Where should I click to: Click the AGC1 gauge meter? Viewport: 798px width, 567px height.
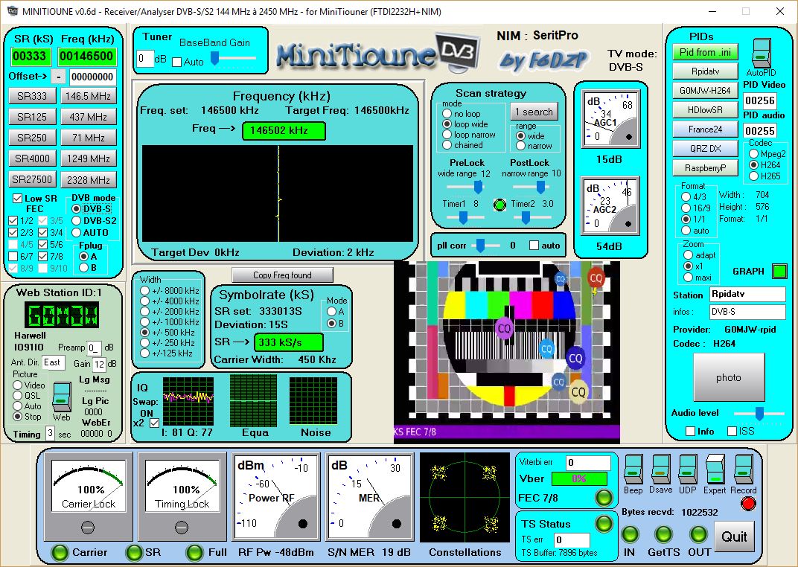click(610, 119)
